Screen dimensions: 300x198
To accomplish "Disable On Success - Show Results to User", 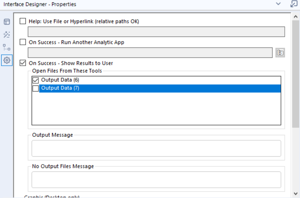I will pyautogui.click(x=23, y=63).
